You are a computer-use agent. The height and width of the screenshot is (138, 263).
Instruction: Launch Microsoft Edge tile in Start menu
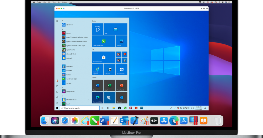coord(98,98)
